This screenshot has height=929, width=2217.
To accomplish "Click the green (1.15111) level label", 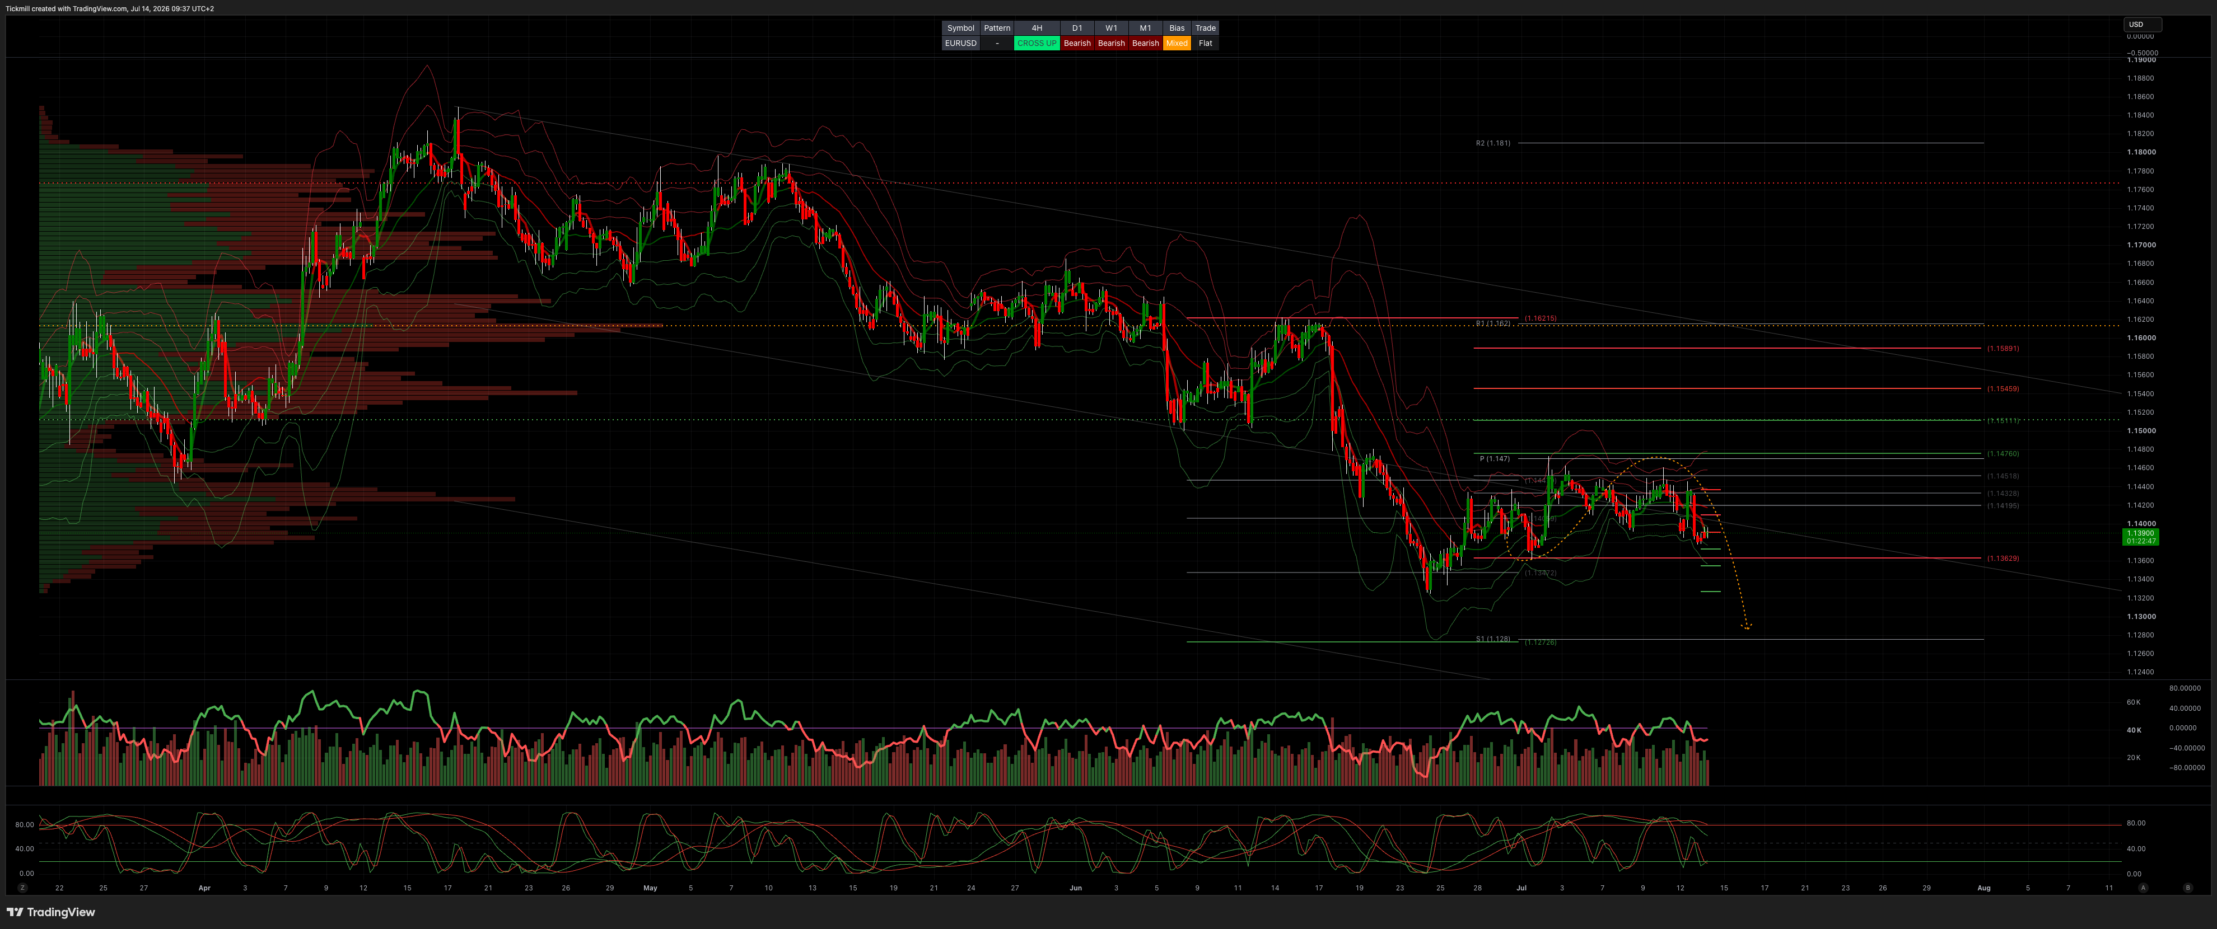I will click(x=2003, y=421).
